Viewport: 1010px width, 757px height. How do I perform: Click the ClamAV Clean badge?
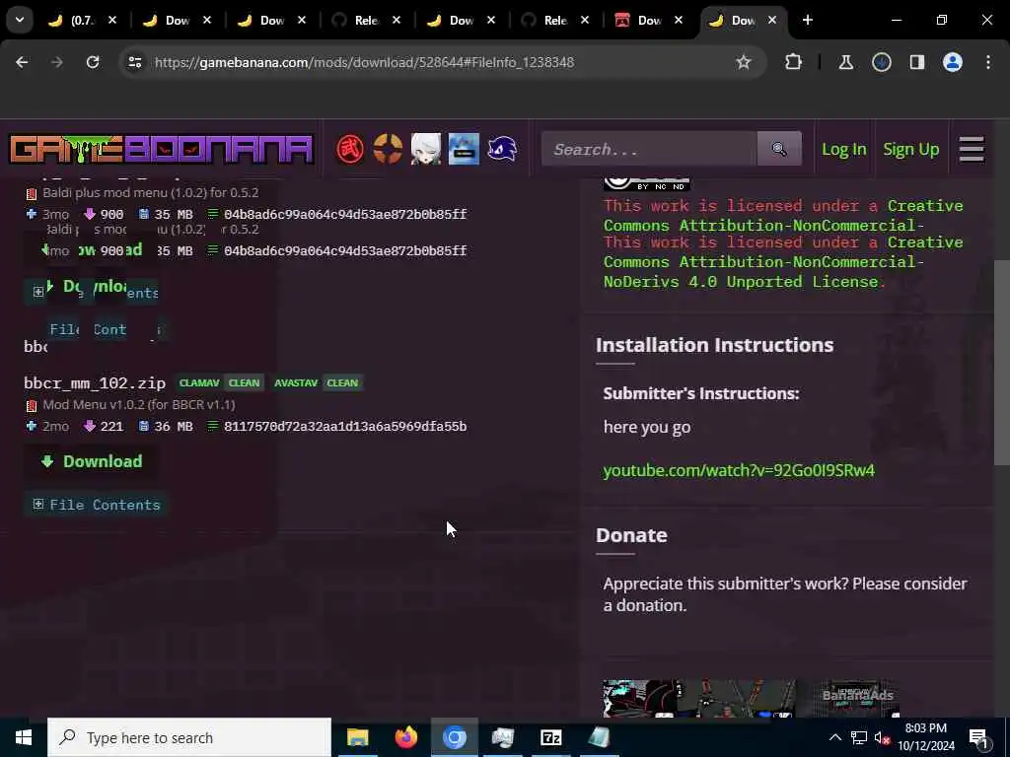coord(220,383)
